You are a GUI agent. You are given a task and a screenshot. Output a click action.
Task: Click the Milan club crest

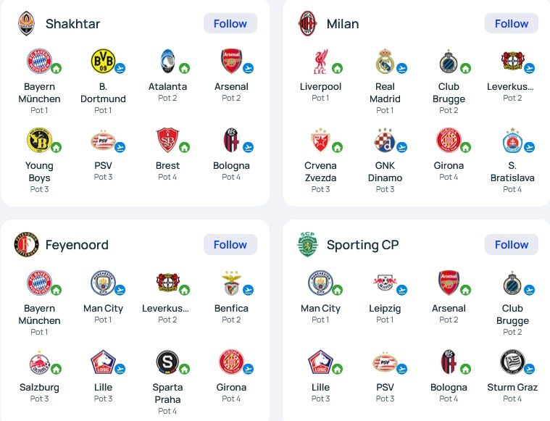[x=307, y=23]
